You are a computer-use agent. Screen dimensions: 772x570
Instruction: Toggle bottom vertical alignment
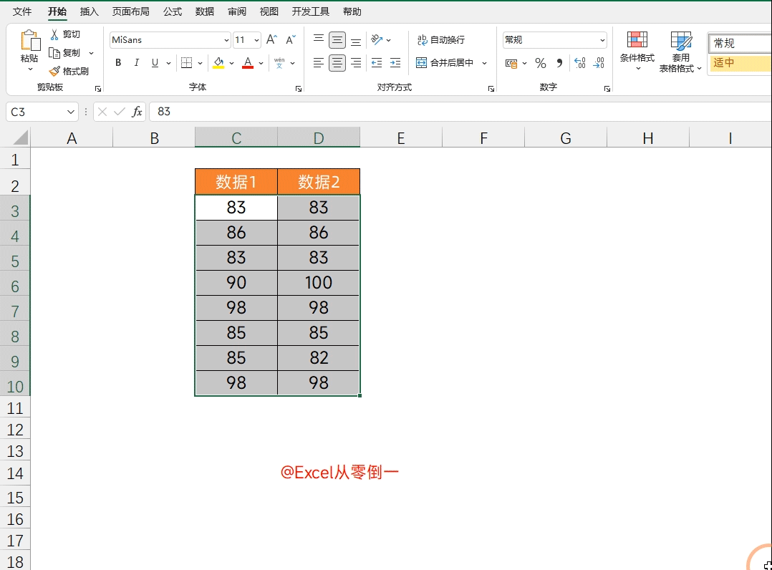point(356,40)
